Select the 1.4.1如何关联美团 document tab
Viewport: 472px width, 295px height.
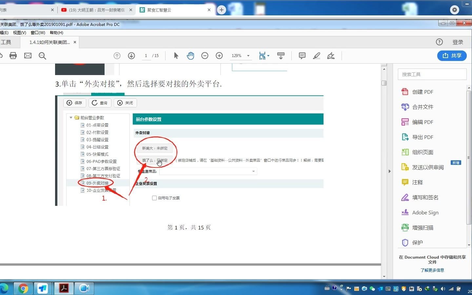point(49,42)
